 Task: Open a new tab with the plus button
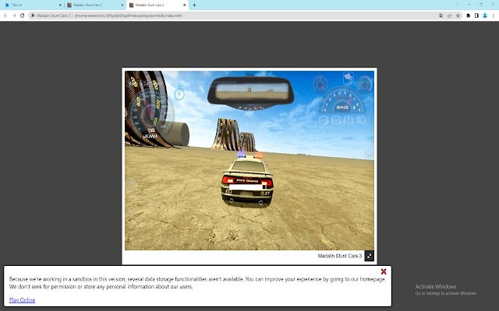(194, 5)
